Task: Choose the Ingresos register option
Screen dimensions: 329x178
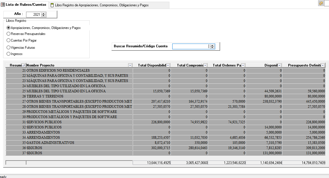Action: click(8, 54)
